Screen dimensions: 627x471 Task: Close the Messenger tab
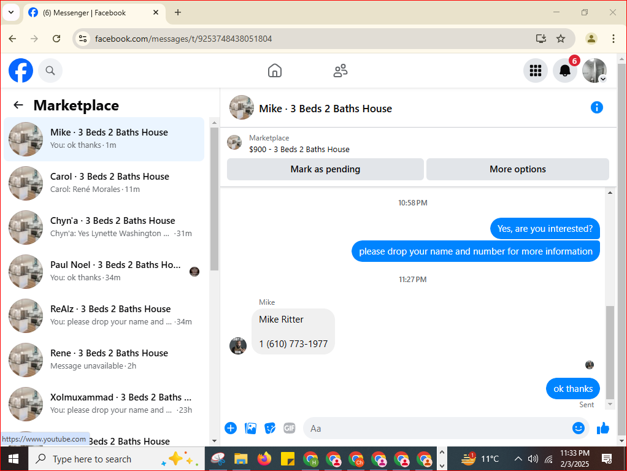click(156, 12)
